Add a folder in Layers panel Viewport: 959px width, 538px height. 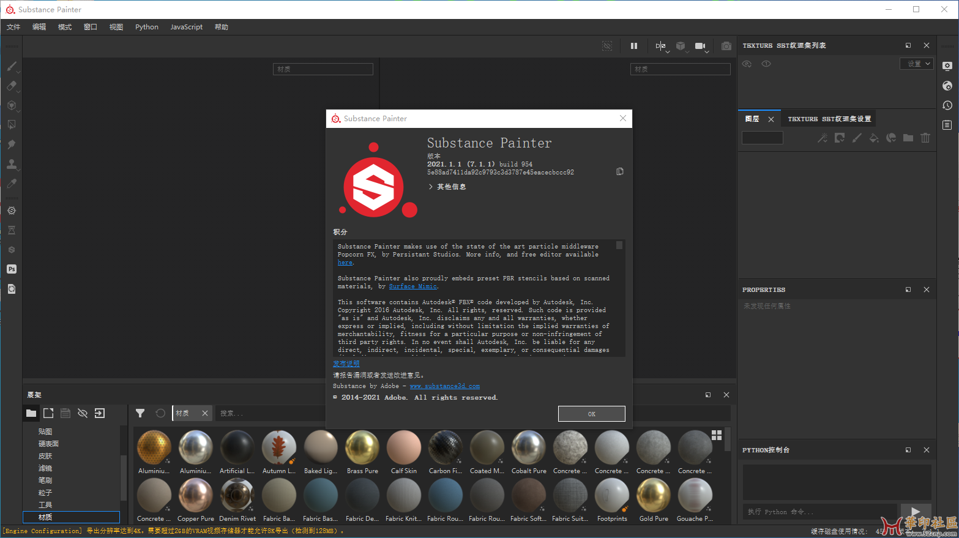[908, 138]
